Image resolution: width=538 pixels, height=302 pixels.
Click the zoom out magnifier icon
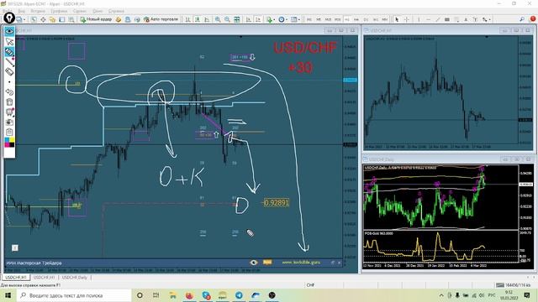click(x=227, y=20)
